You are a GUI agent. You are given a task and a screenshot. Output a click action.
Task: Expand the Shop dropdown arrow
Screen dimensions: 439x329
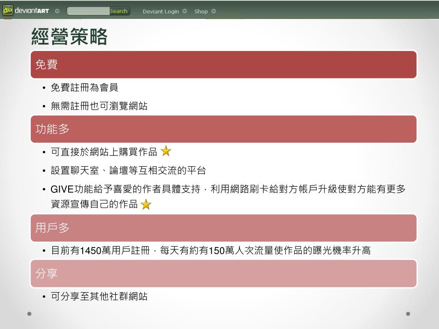coord(213,11)
